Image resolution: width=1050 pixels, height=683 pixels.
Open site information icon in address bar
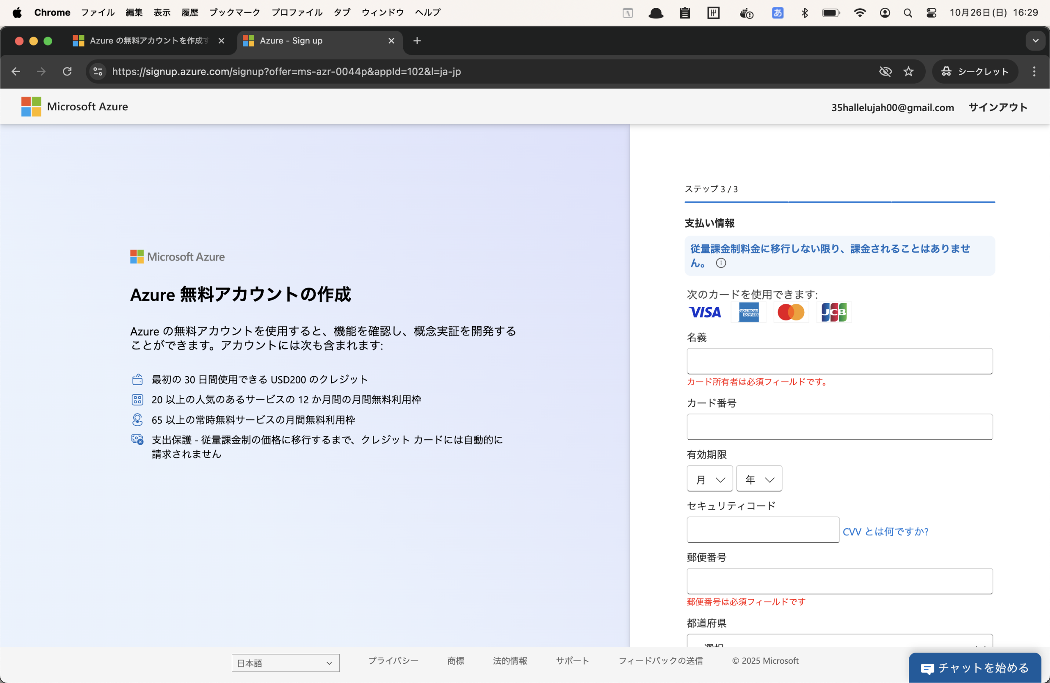tap(98, 71)
